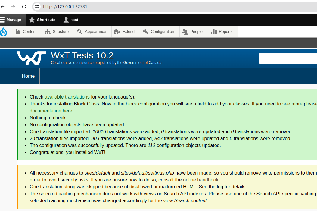Image resolution: width=317 pixels, height=211 pixels.
Task: Click 'Congratulations, you installed WxT!' message
Action: 67,153
